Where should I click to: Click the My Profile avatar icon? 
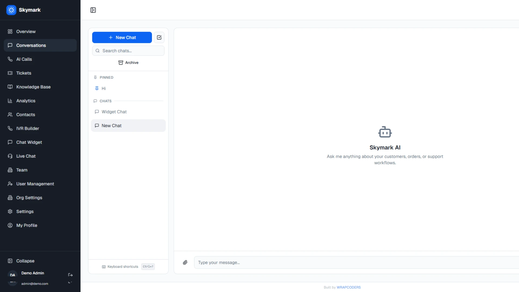(10, 225)
